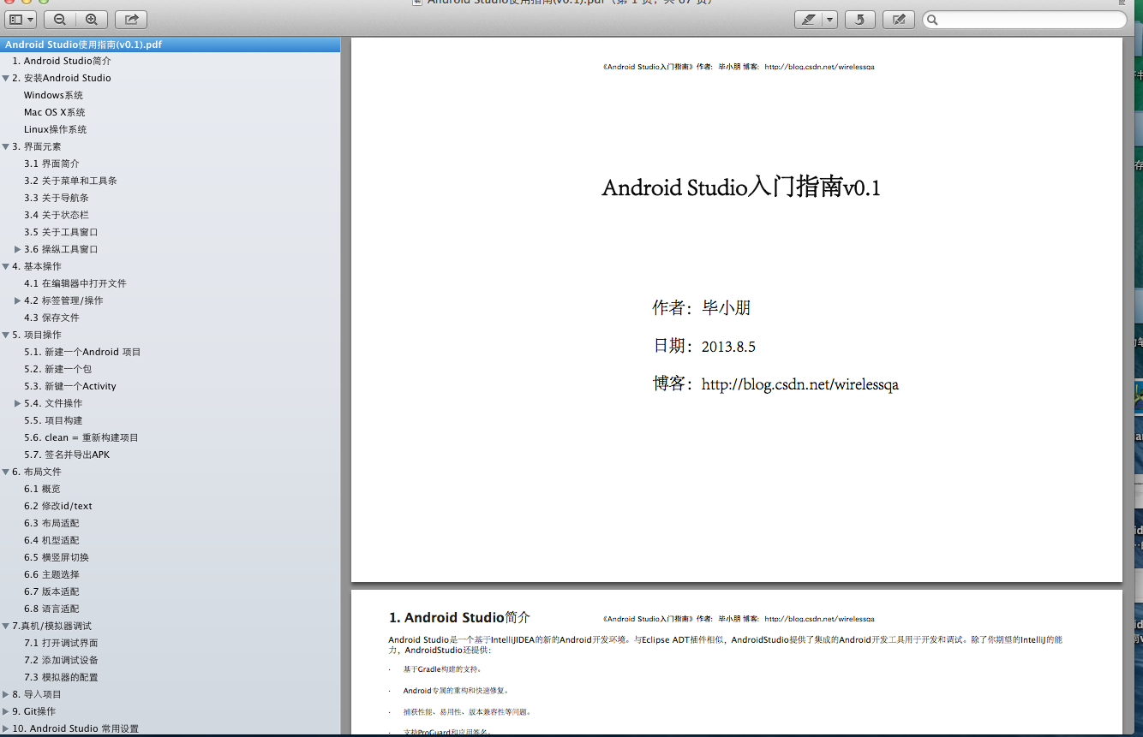Screen dimensions: 1143x737
Task: Click the Zoom Out magnifier icon
Action: coord(58,19)
